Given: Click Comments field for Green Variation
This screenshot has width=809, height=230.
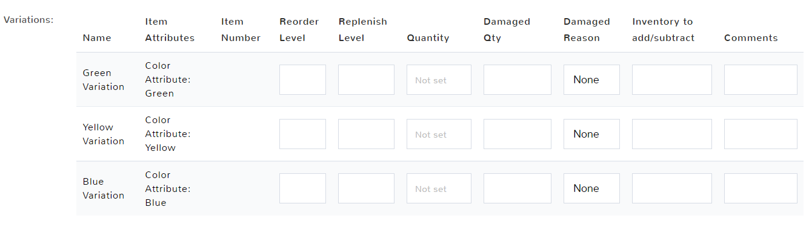Looking at the screenshot, I should 761,80.
